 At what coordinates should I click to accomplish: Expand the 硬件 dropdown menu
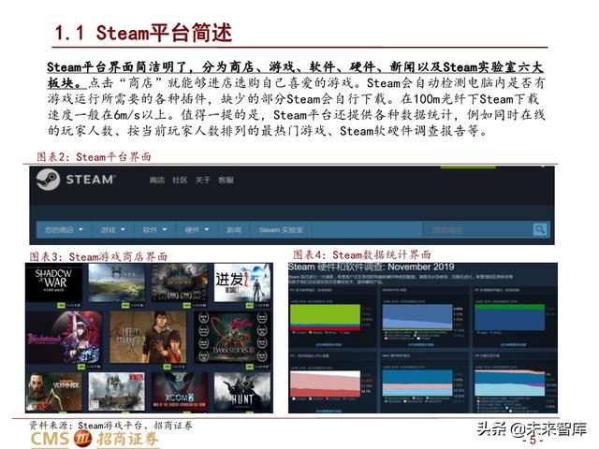click(197, 229)
